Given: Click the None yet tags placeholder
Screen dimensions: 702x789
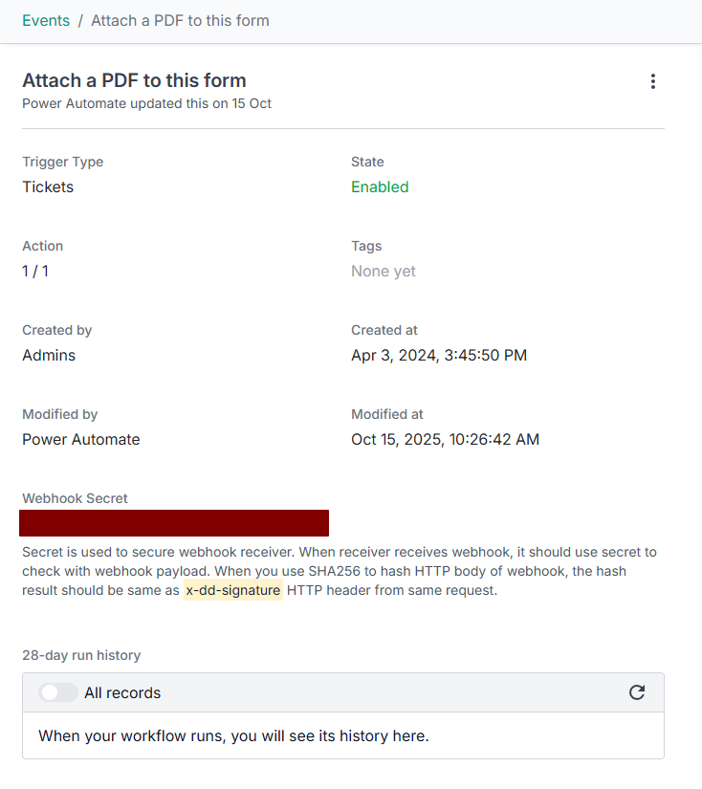Looking at the screenshot, I should click(x=384, y=272).
